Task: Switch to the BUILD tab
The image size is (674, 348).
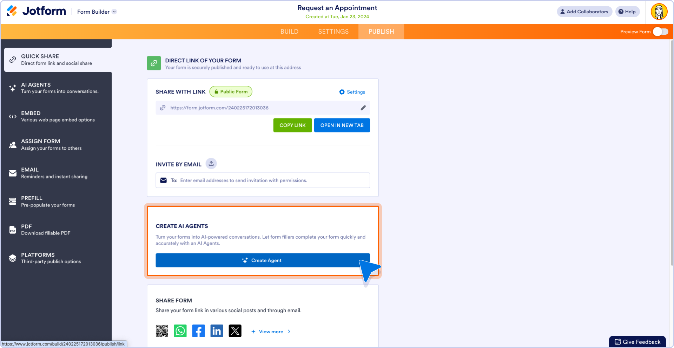Action: click(289, 32)
